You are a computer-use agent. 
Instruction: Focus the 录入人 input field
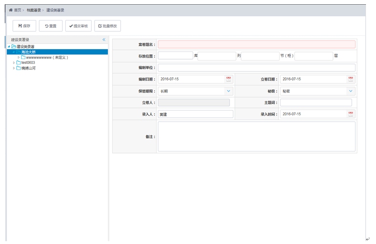tap(196, 114)
